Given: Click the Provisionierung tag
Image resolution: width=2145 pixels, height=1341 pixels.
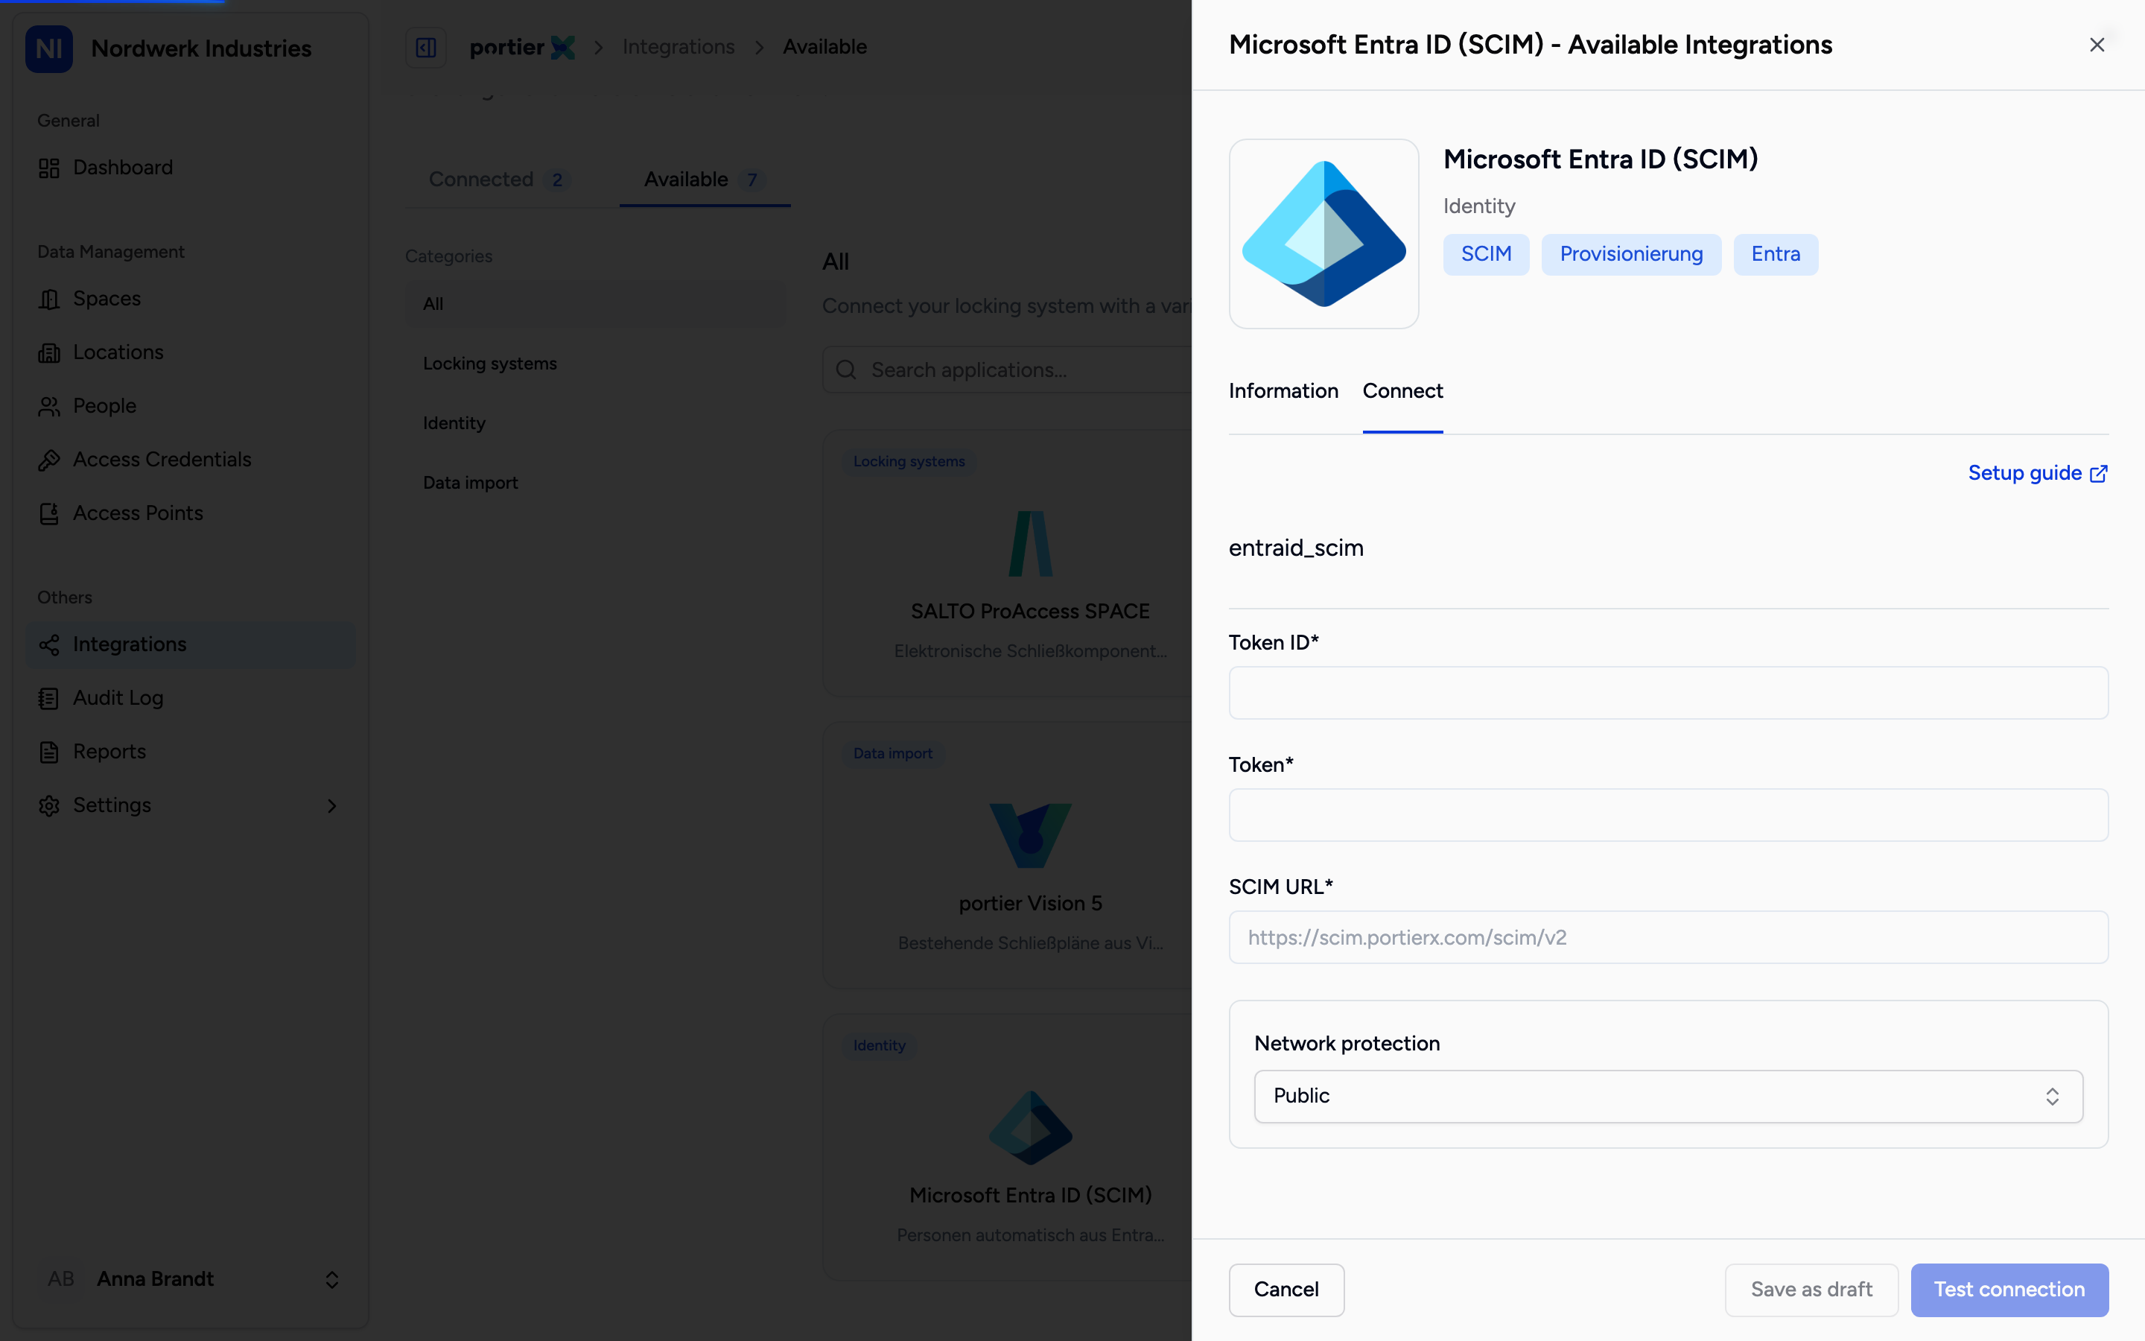Looking at the screenshot, I should pos(1631,255).
